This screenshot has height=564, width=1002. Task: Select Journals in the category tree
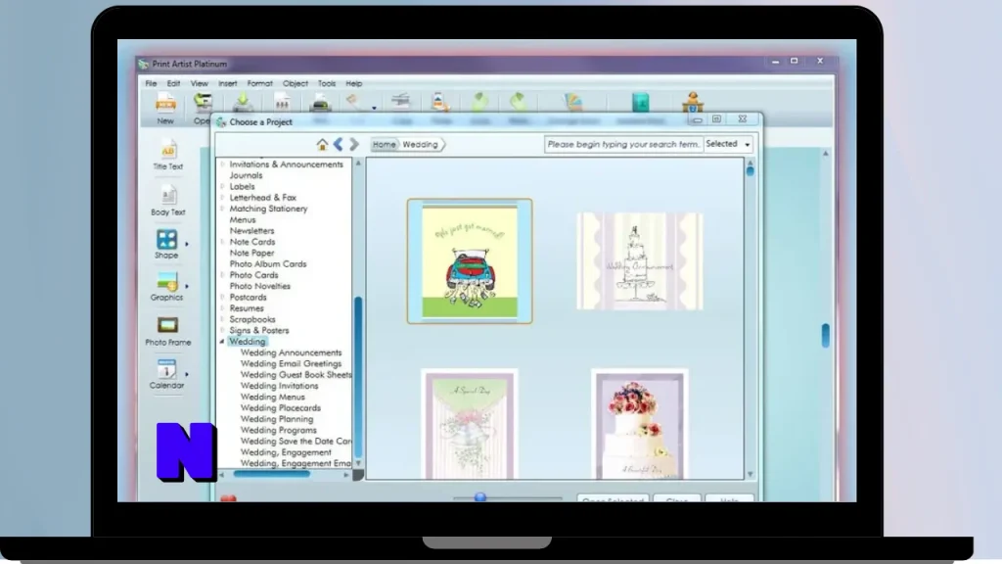pyautogui.click(x=246, y=175)
